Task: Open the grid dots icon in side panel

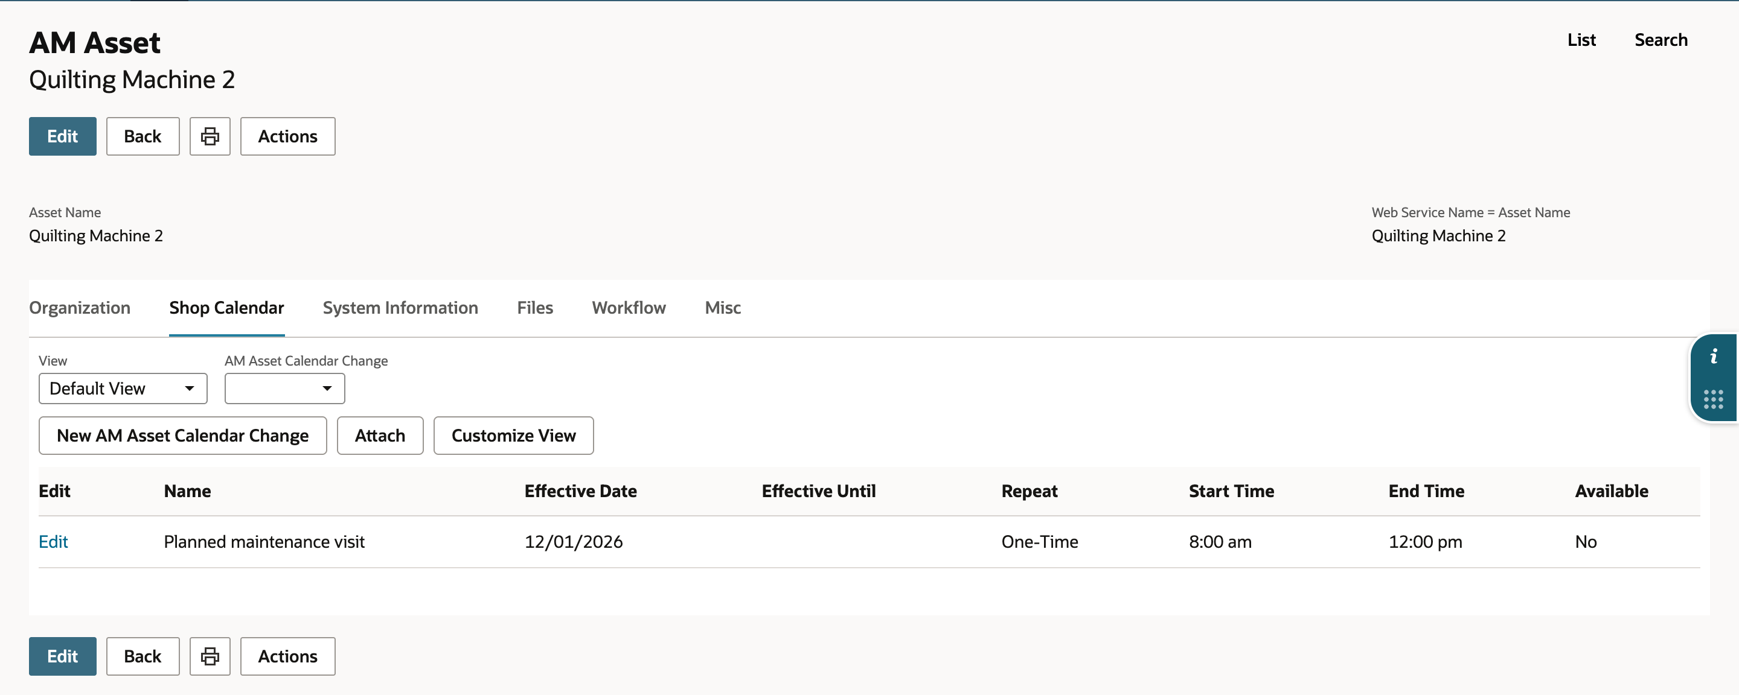Action: (1714, 399)
